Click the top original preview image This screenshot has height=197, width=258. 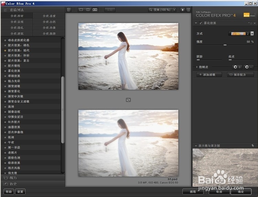128,56
